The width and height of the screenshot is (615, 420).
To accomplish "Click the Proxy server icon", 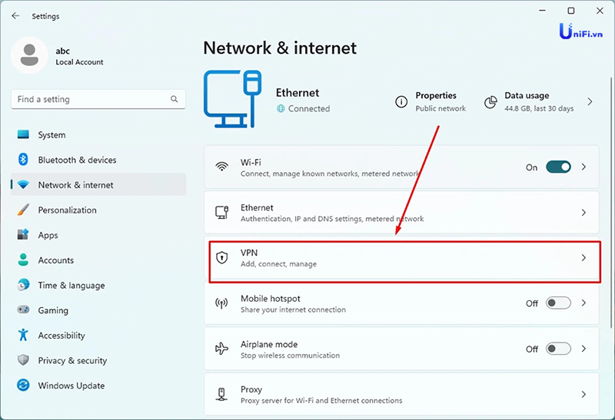I will [x=221, y=394].
